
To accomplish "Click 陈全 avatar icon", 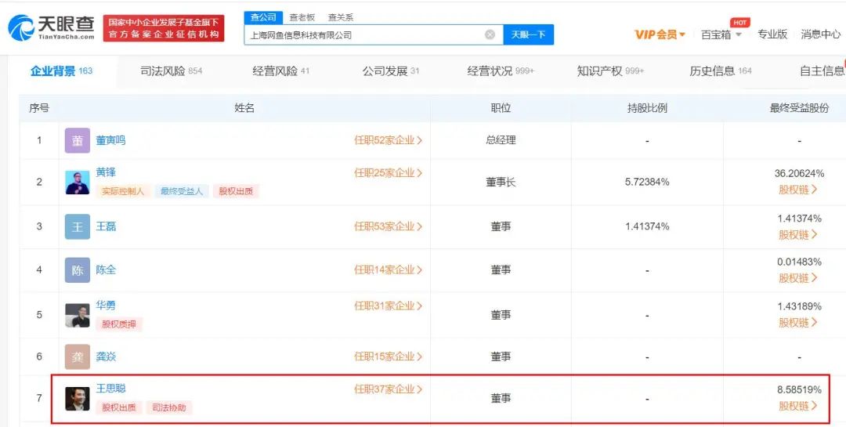I will [x=77, y=270].
